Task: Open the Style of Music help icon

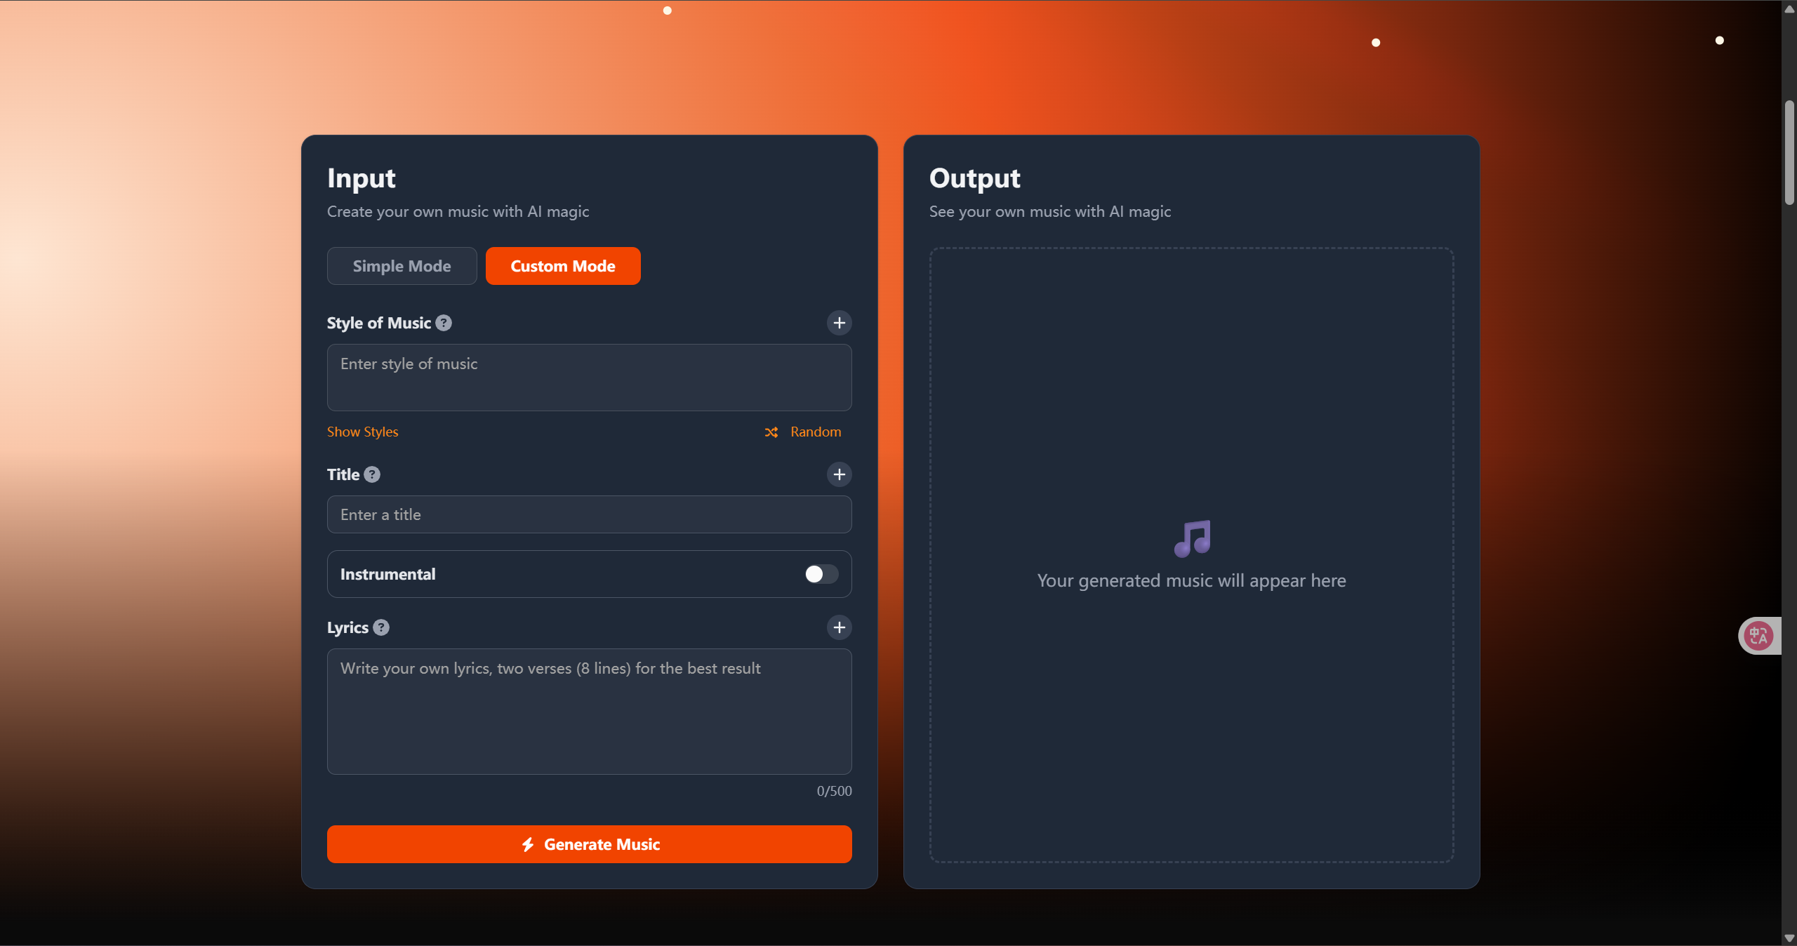Action: pyautogui.click(x=444, y=323)
